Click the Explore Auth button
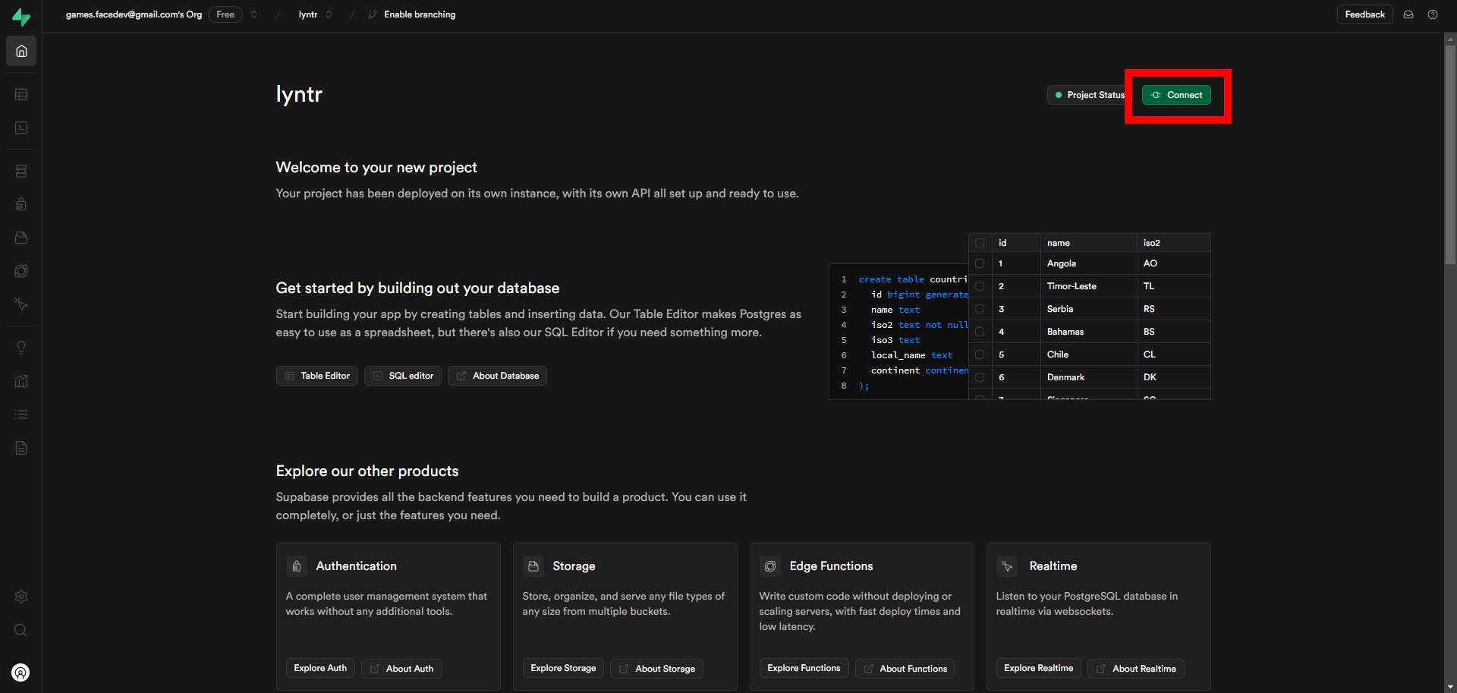The image size is (1457, 693). tap(320, 668)
